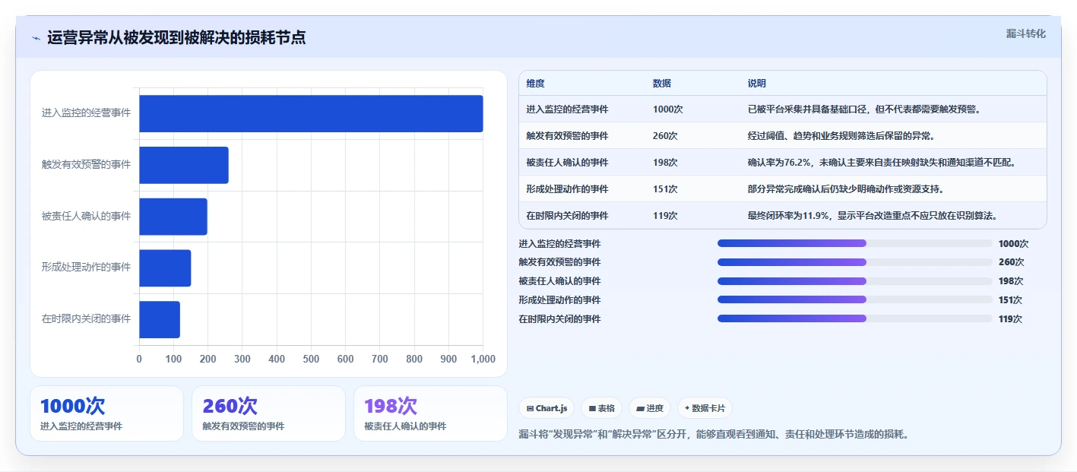Click the chart bar for 进入监控的经营事件
The width and height of the screenshot is (1077, 472).
click(311, 113)
